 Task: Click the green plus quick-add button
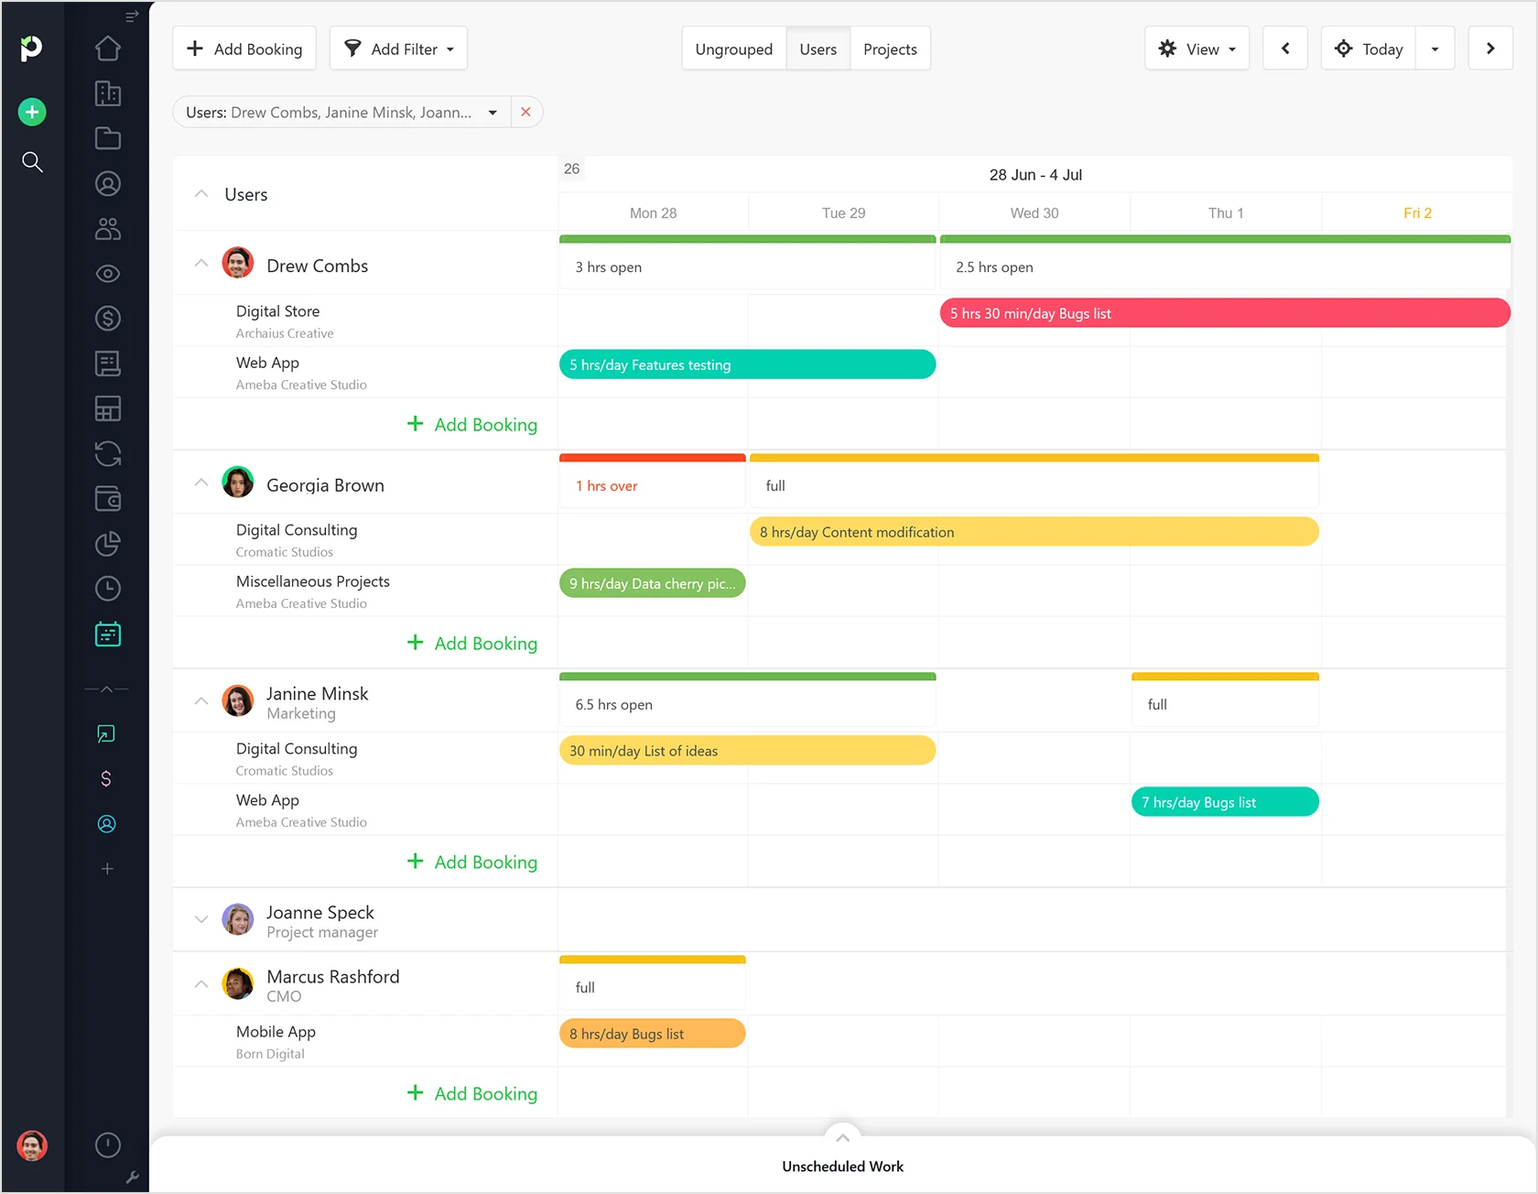click(x=32, y=112)
